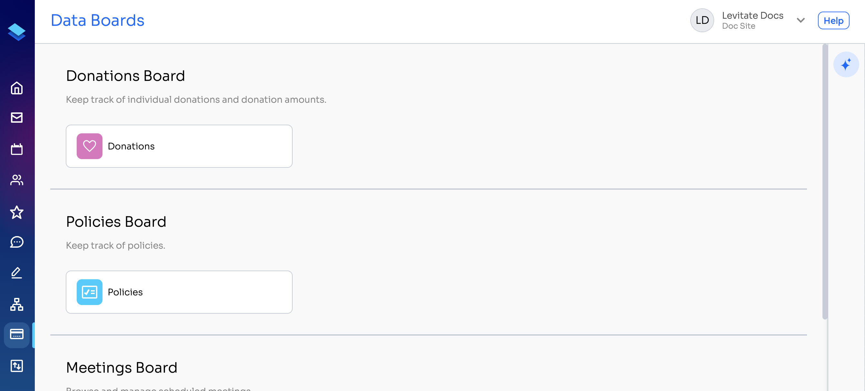The height and width of the screenshot is (391, 865).
Task: Click the blue checklist Policies icon
Action: point(89,292)
